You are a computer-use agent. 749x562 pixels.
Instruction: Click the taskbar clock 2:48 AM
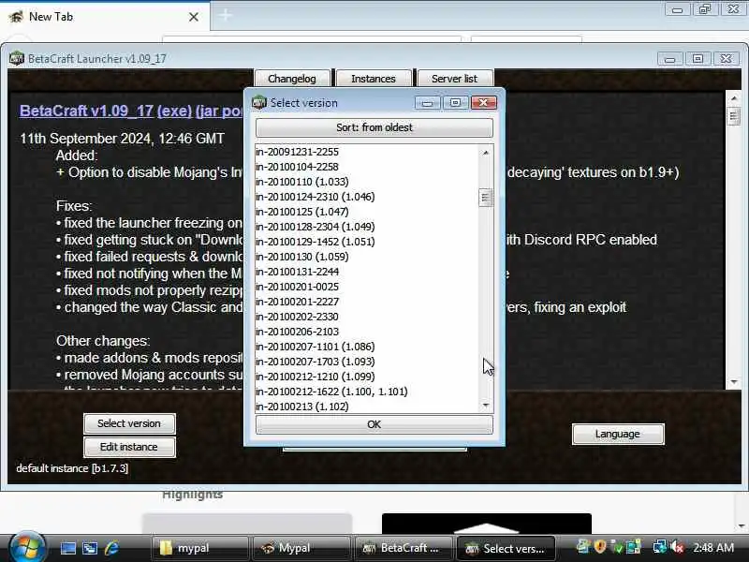pos(713,548)
